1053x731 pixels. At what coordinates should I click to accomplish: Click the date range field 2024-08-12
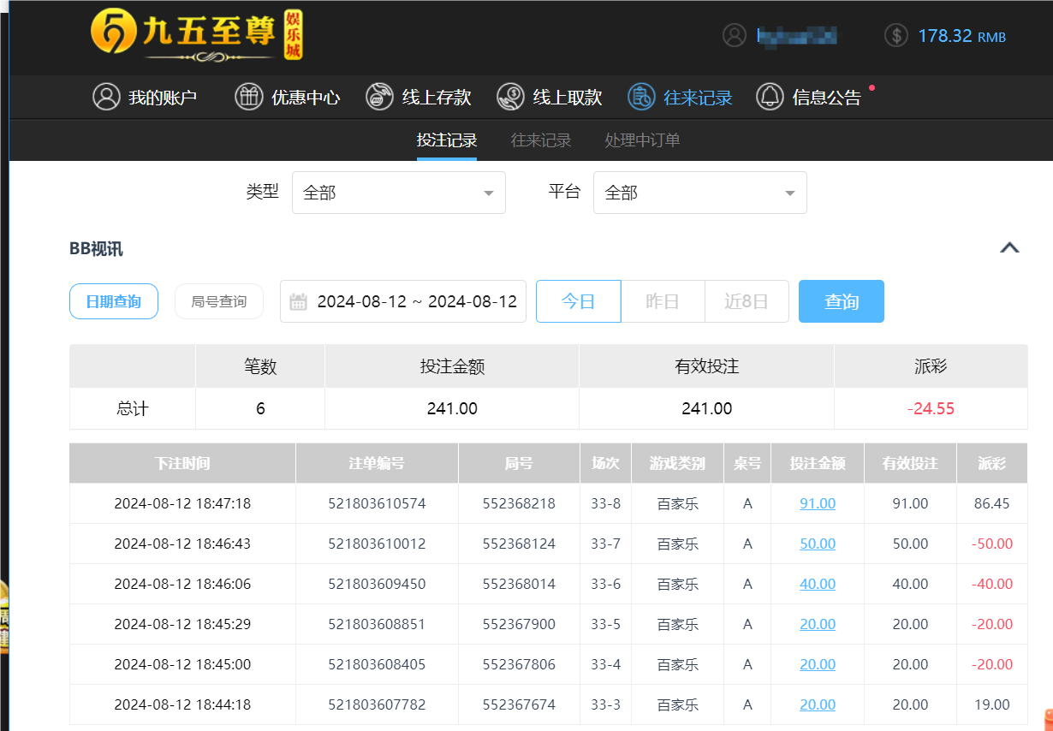tap(403, 301)
